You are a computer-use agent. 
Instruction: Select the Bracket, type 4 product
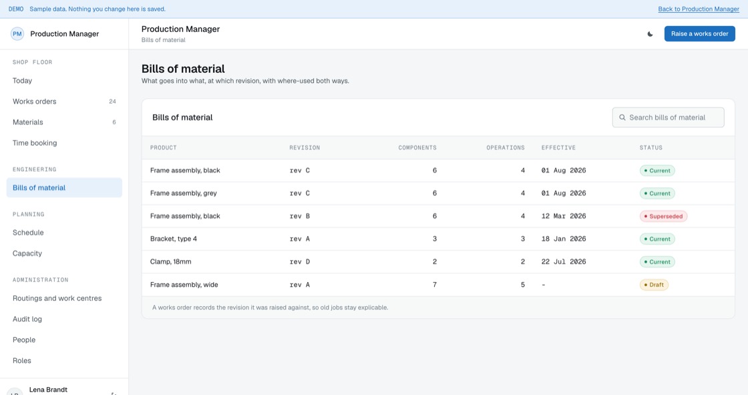(173, 239)
